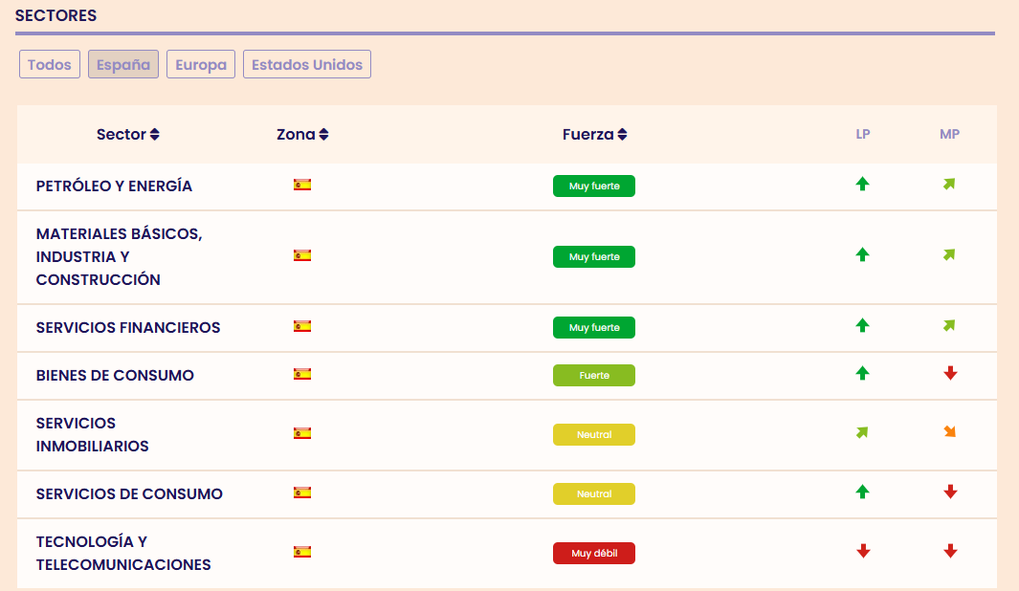Click the LP column header
Screen dimensions: 1019x591
coord(863,135)
